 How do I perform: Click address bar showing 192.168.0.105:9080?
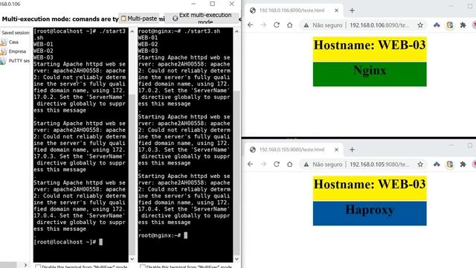pos(379,165)
